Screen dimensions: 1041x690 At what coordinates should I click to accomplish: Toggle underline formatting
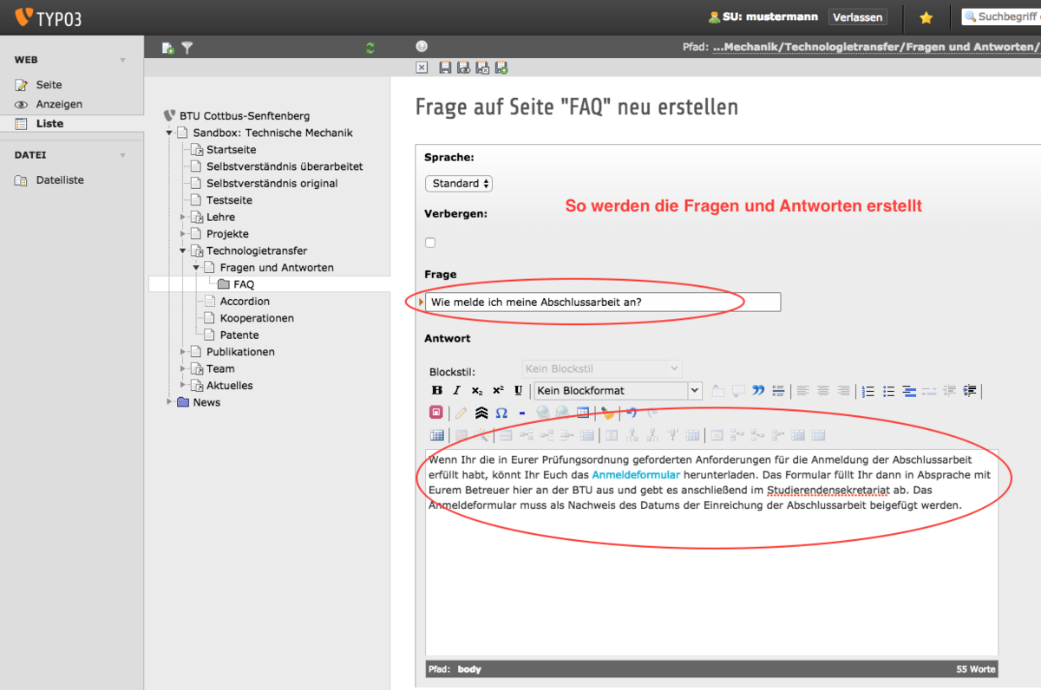pyautogui.click(x=519, y=391)
